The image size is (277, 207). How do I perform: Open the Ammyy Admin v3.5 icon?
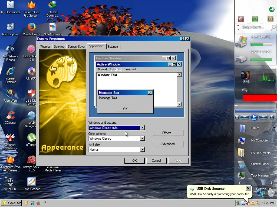pyautogui.click(x=31, y=164)
